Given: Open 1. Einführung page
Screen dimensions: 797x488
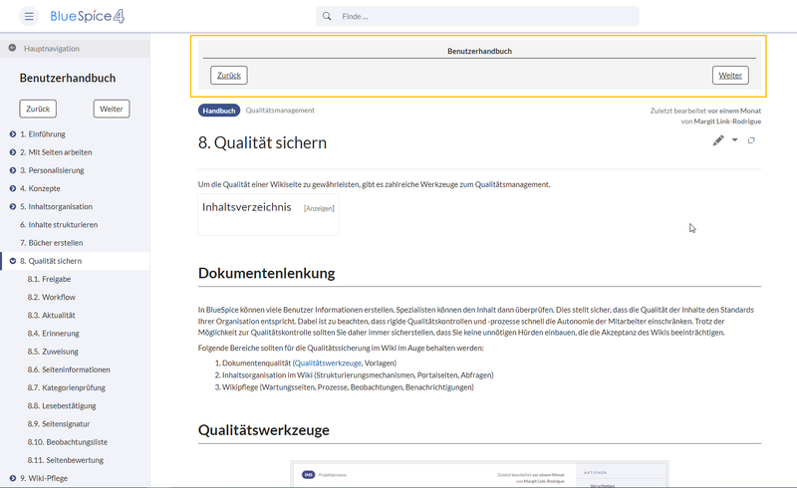Looking at the screenshot, I should coord(43,134).
